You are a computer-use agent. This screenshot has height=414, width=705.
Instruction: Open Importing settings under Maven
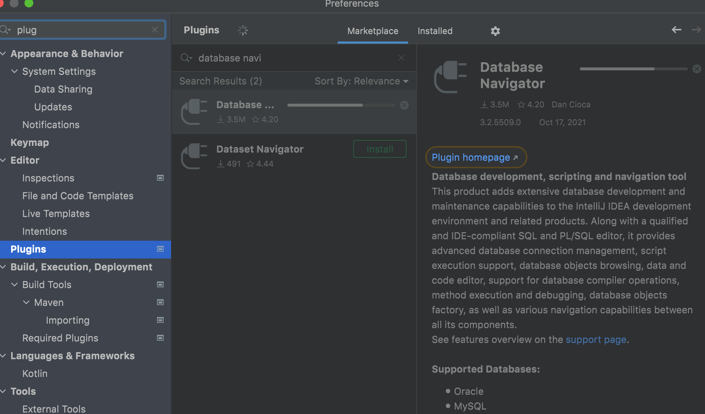(x=68, y=320)
